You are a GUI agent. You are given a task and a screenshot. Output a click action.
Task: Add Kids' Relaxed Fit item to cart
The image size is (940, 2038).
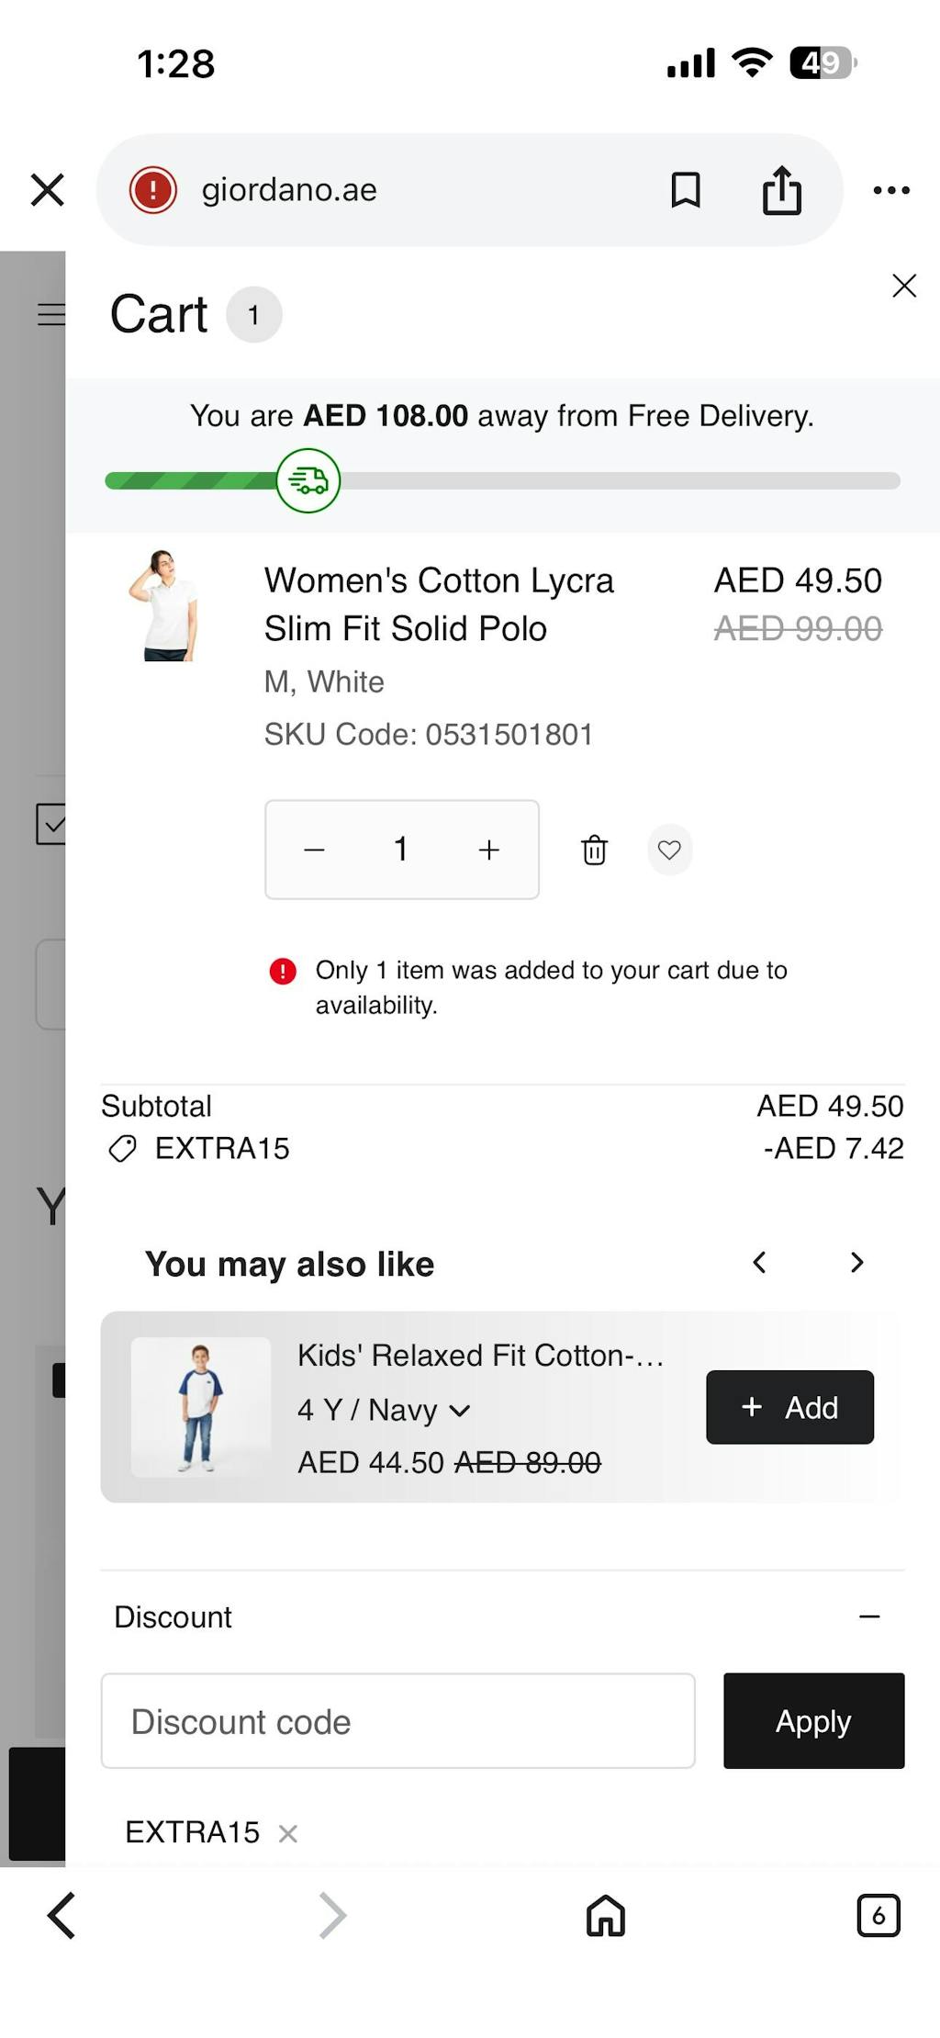(x=789, y=1407)
